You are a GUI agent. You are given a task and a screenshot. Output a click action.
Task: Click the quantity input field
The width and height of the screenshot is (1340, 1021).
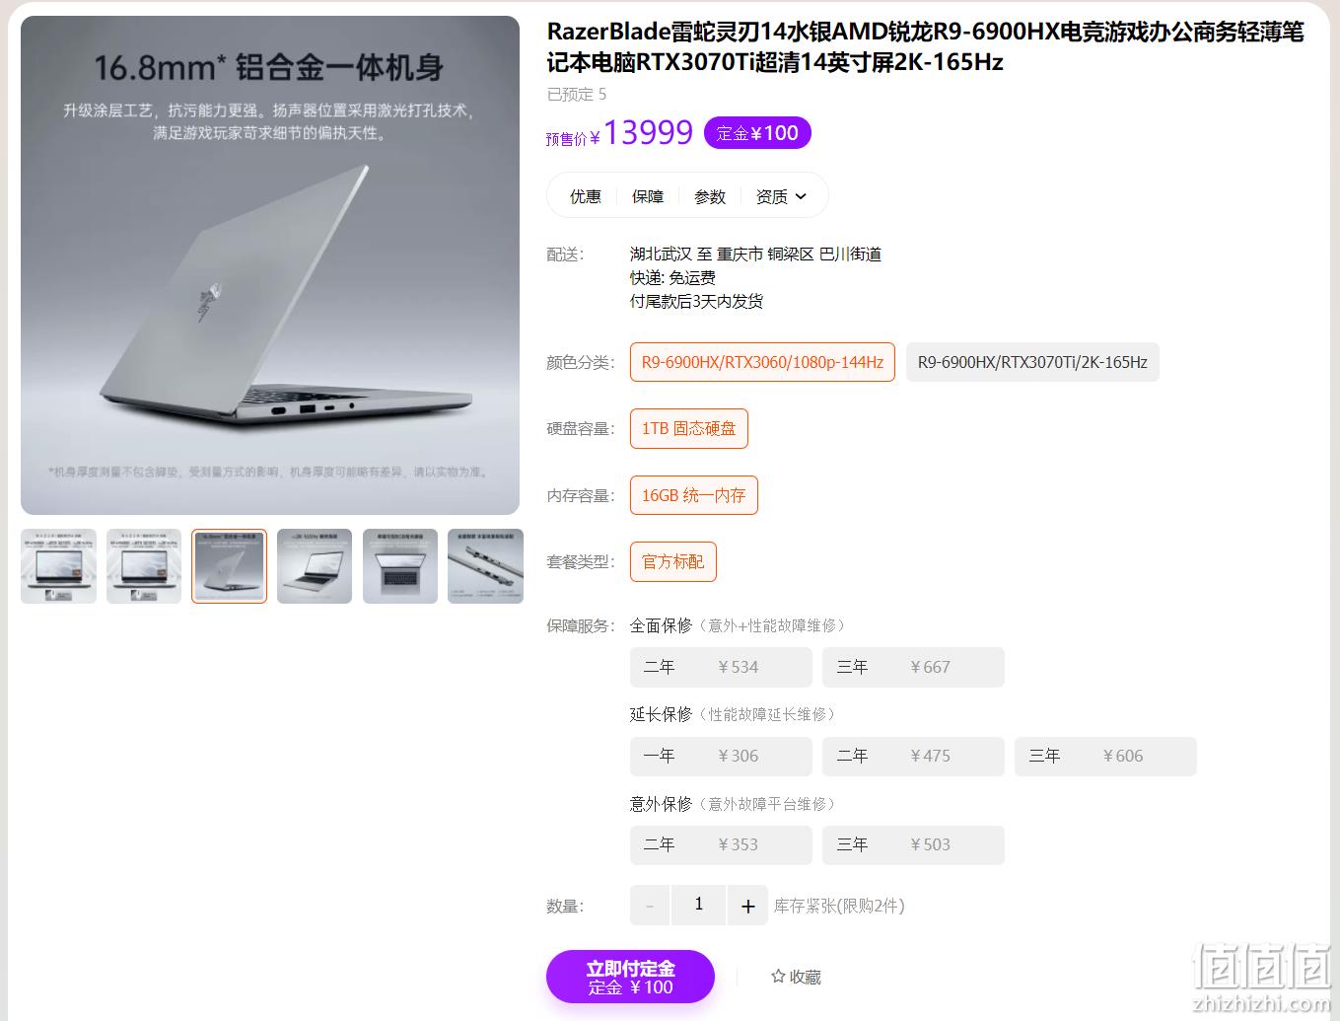tap(698, 906)
